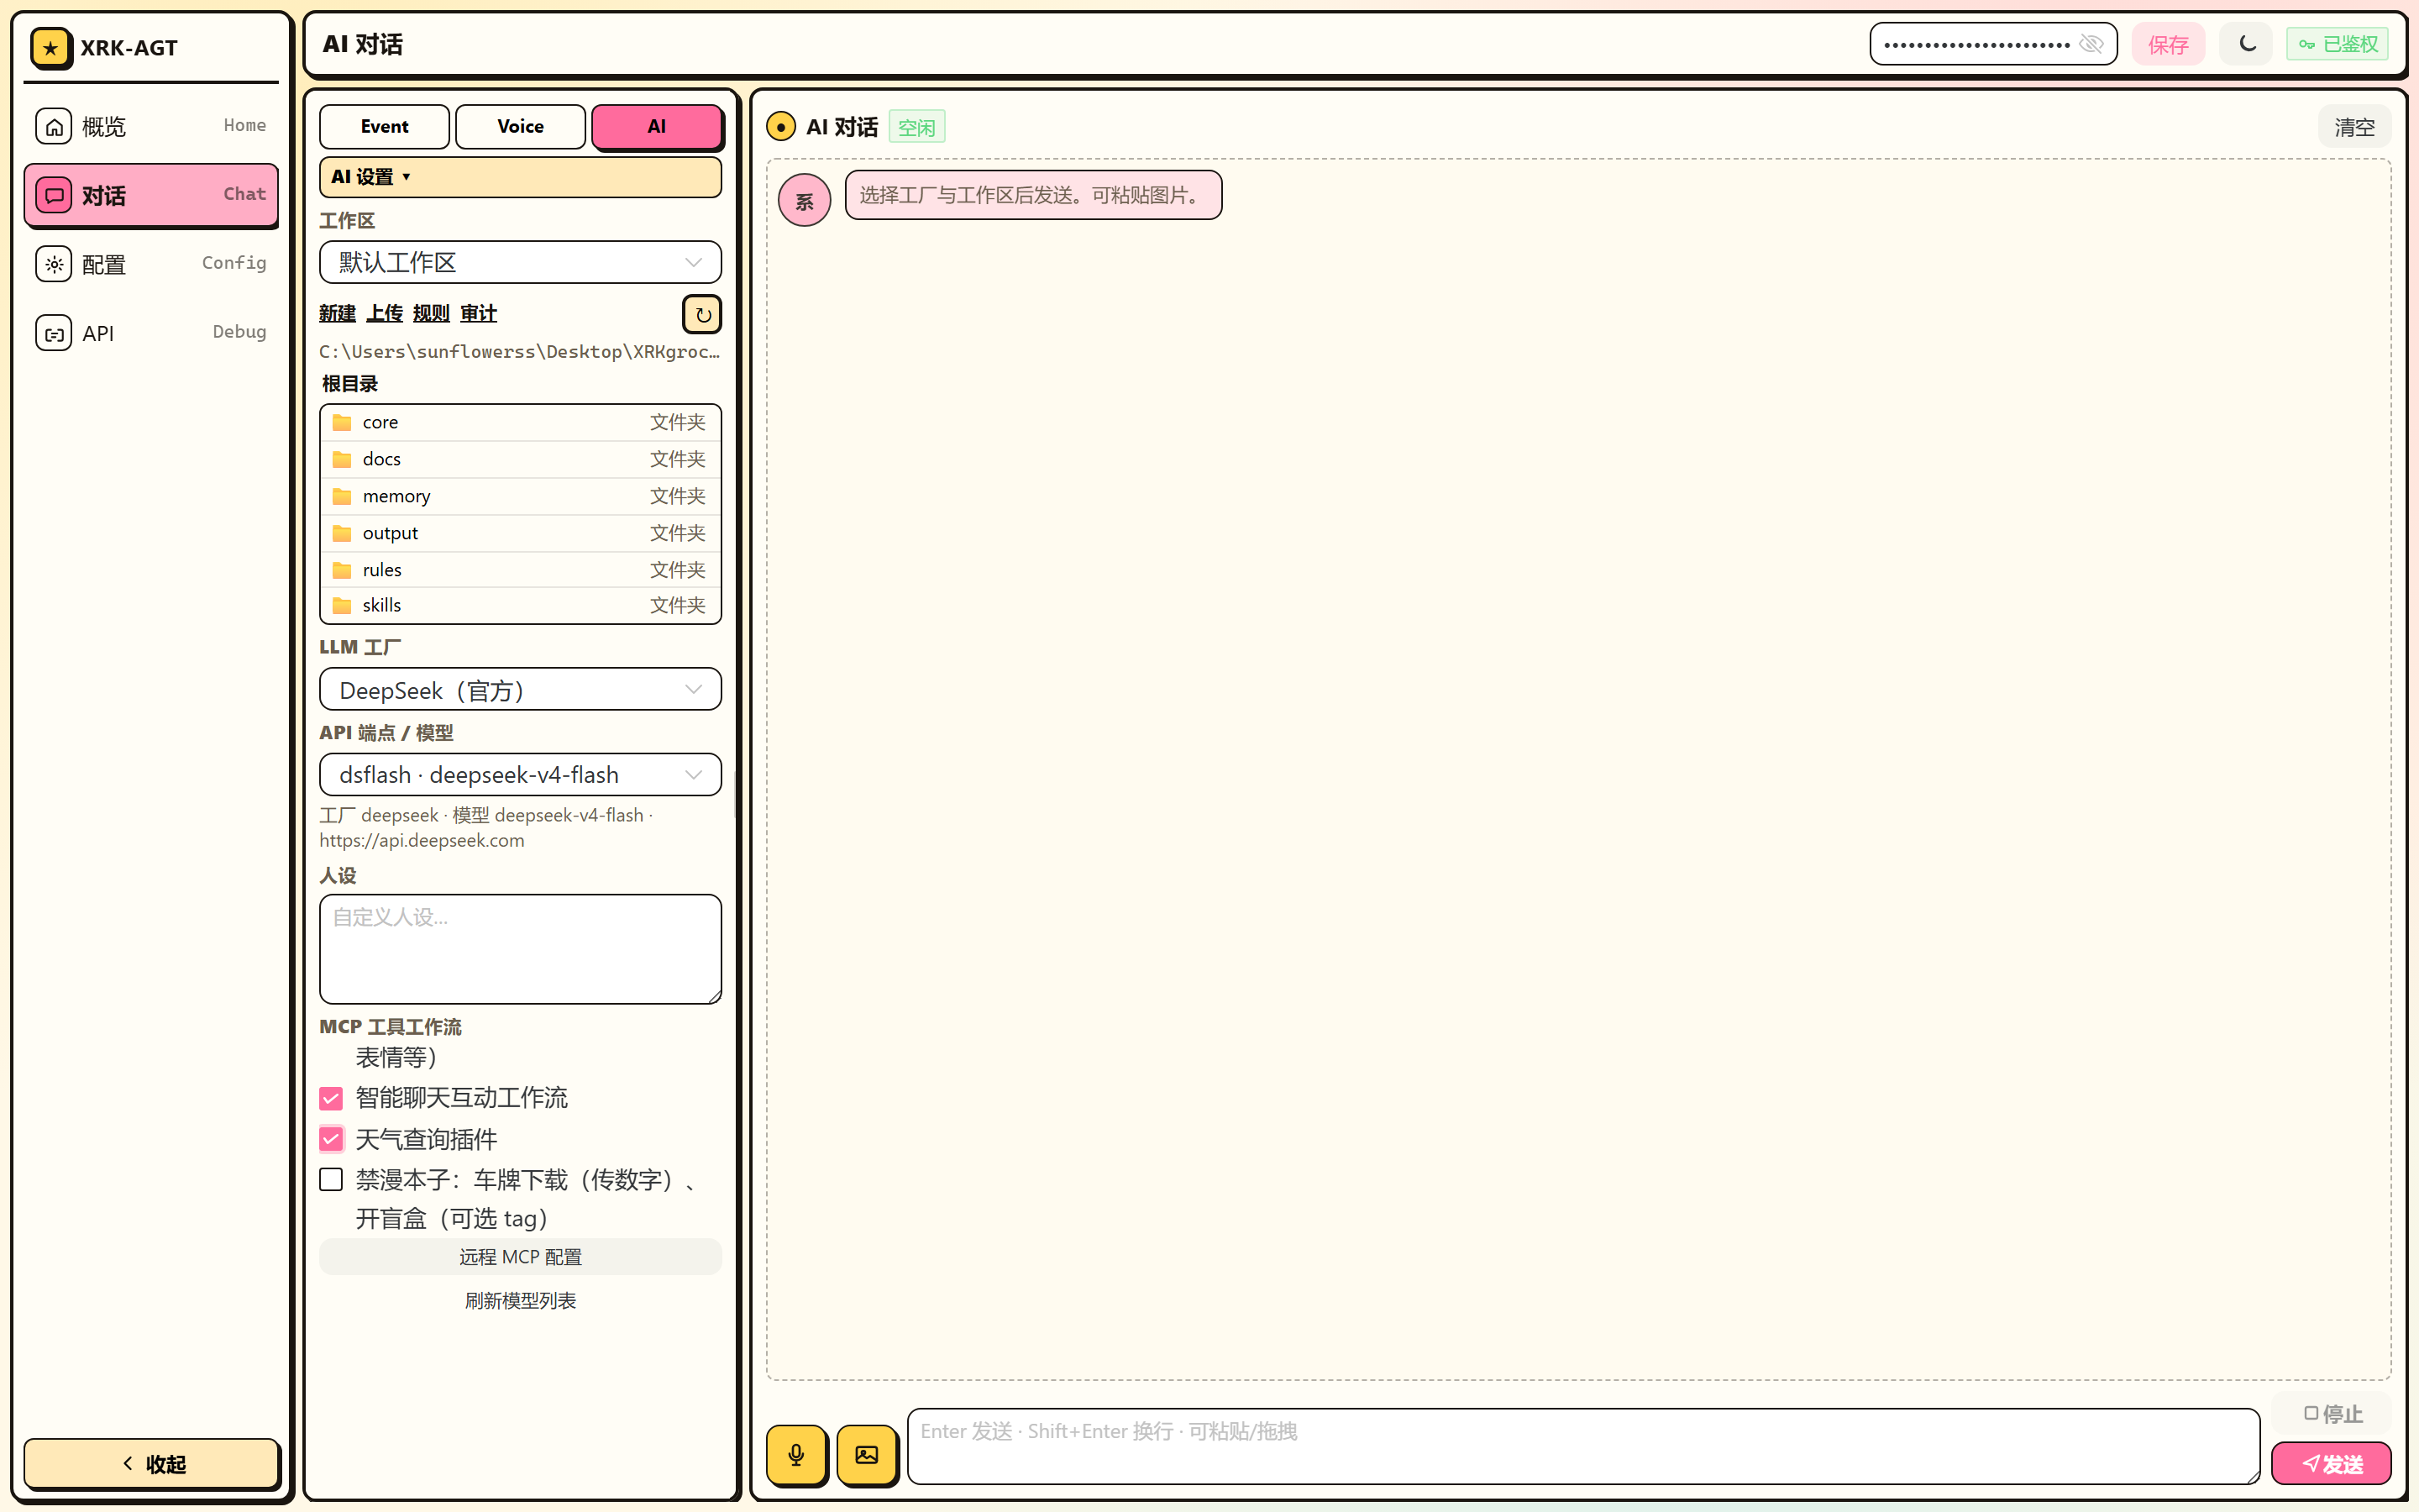Show hidden API key eye icon
The height and width of the screenshot is (1512, 2419).
coord(2091,44)
